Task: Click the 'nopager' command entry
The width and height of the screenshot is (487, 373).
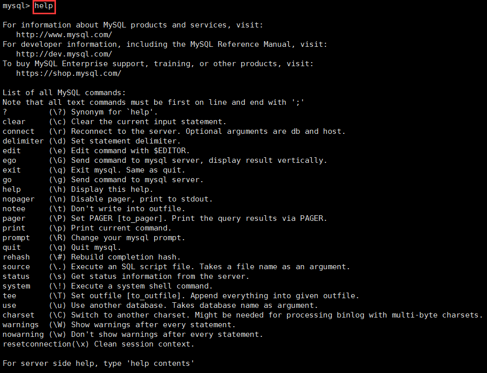Action: [x=18, y=199]
